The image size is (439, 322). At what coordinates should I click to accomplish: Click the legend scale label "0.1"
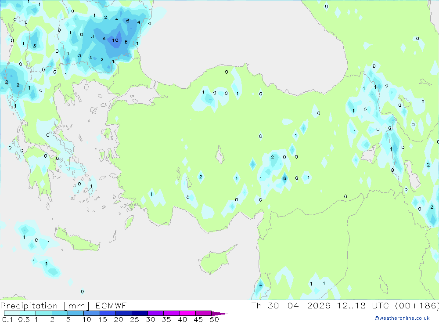tap(7, 319)
